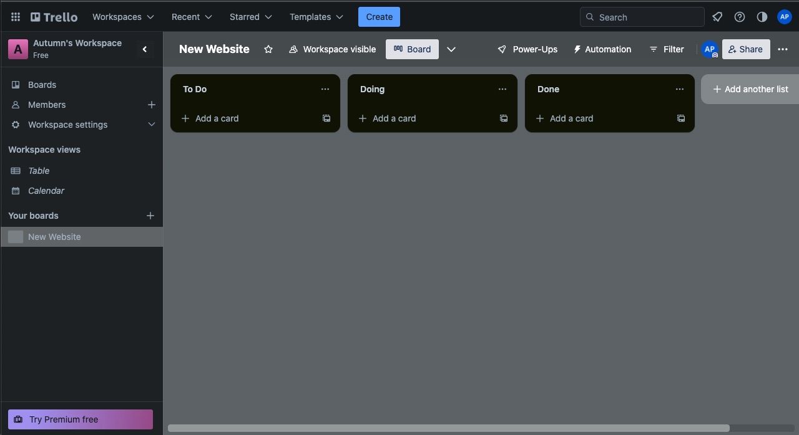Expand board views switcher chevron
Image resolution: width=799 pixels, height=435 pixels.
coord(451,49)
